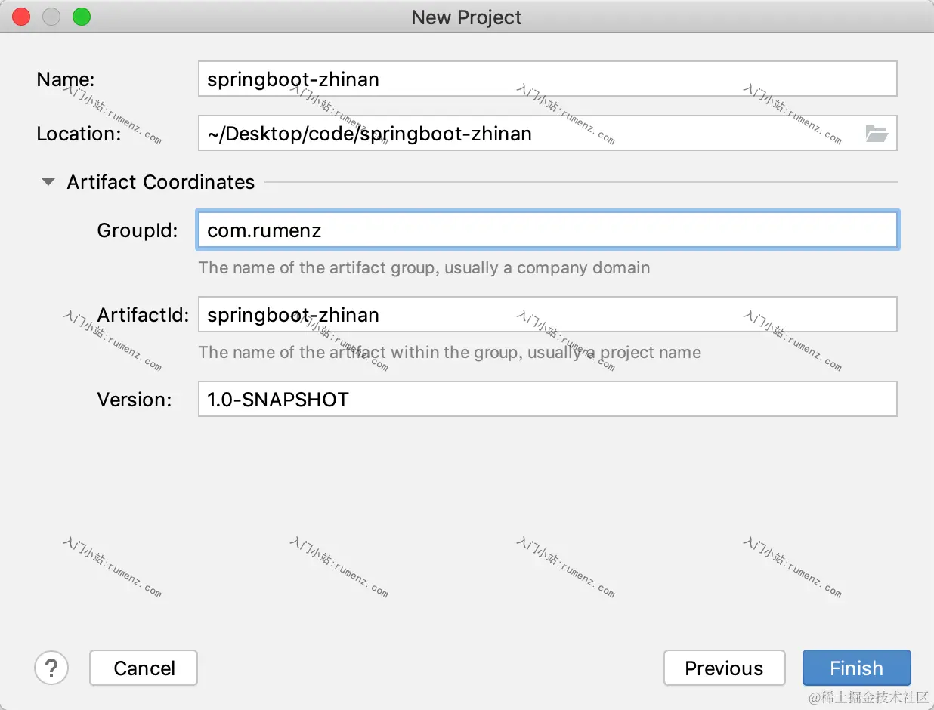Finish creating the project

pyautogui.click(x=856, y=668)
